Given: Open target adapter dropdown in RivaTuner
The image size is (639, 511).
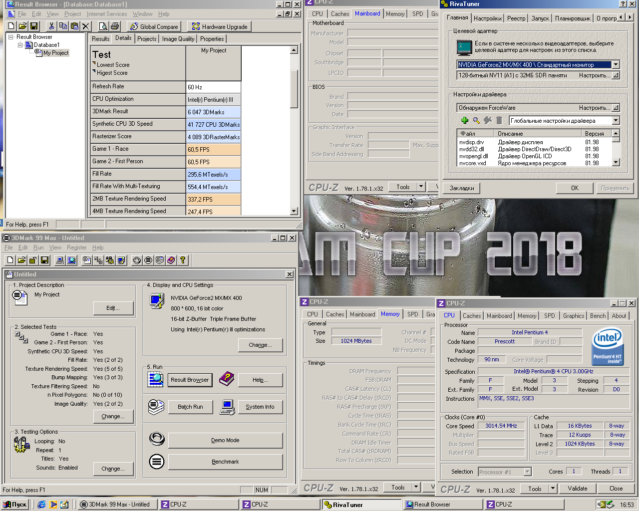Looking at the screenshot, I should click(x=616, y=64).
